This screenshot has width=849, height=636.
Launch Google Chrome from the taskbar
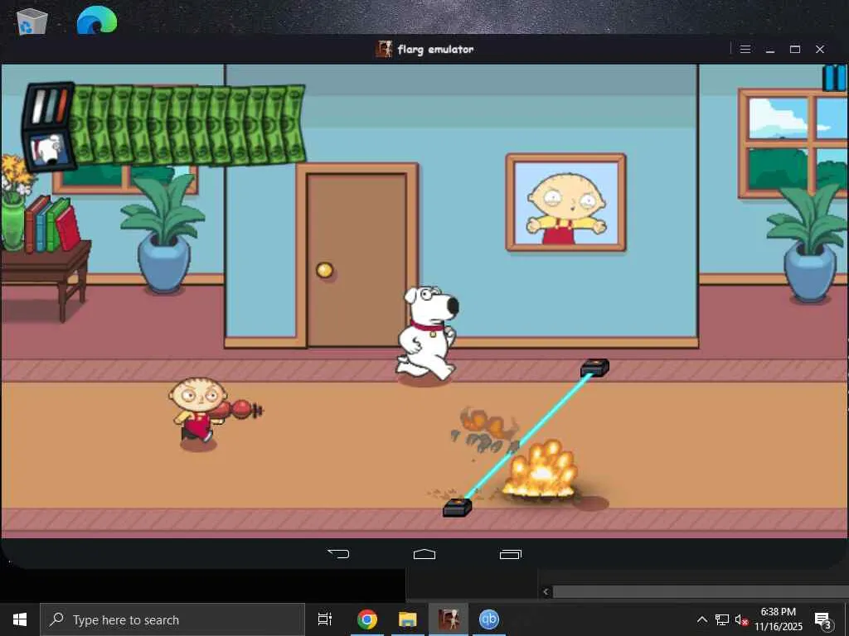click(x=367, y=619)
